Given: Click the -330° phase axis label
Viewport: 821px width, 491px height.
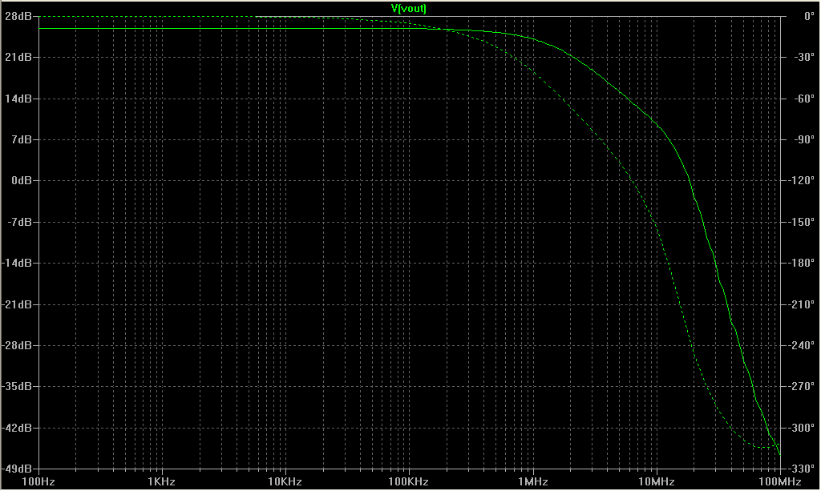Looking at the screenshot, I should (x=802, y=469).
